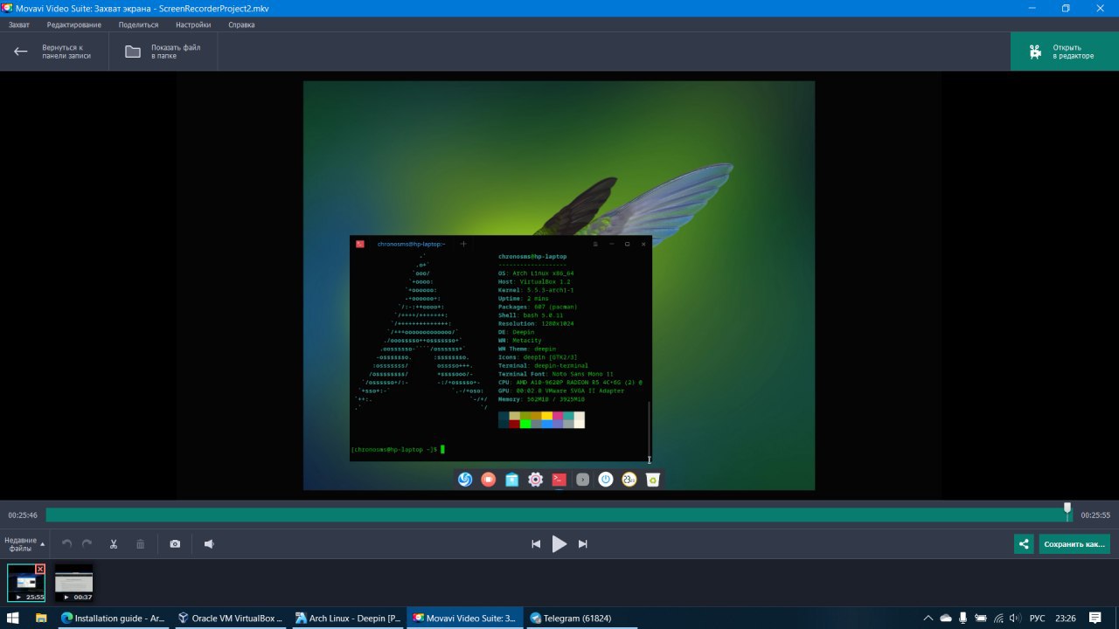Skip to the previous frame
Image resolution: width=1119 pixels, height=629 pixels.
(536, 544)
